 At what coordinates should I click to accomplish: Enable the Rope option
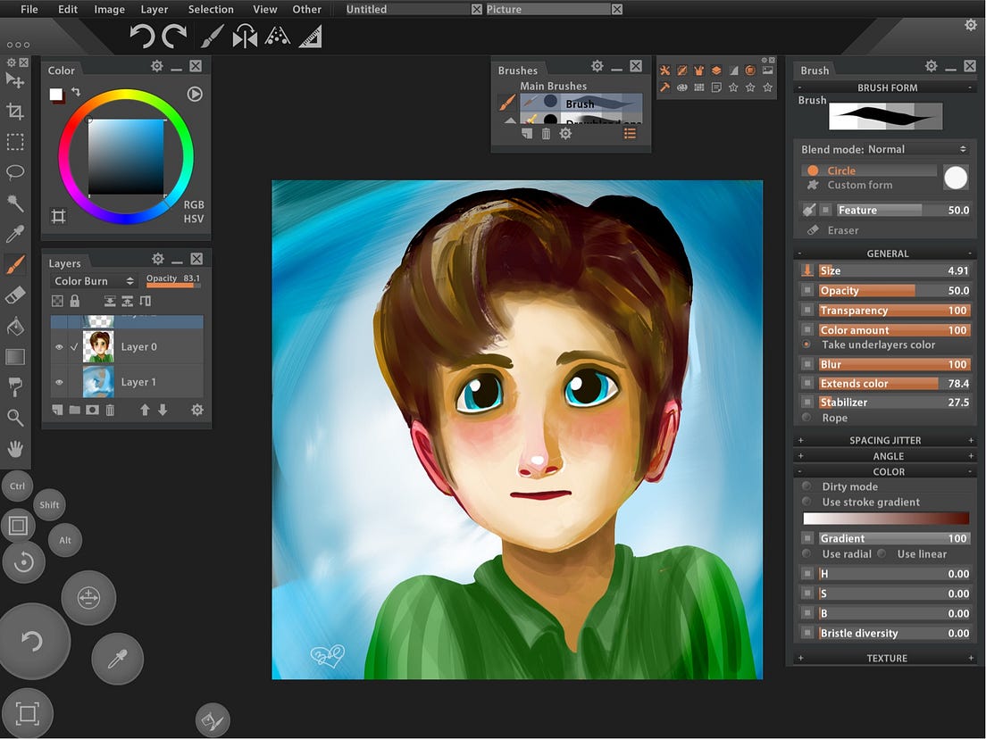click(825, 418)
